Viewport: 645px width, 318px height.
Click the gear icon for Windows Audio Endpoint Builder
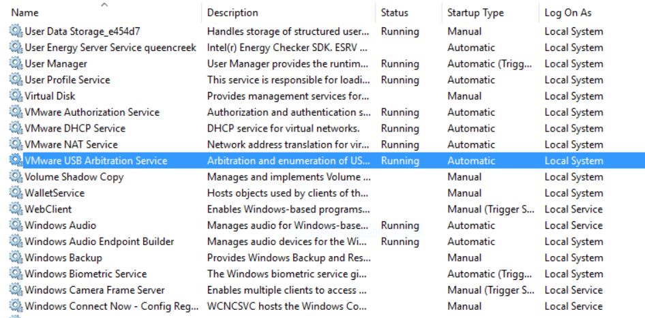point(16,241)
